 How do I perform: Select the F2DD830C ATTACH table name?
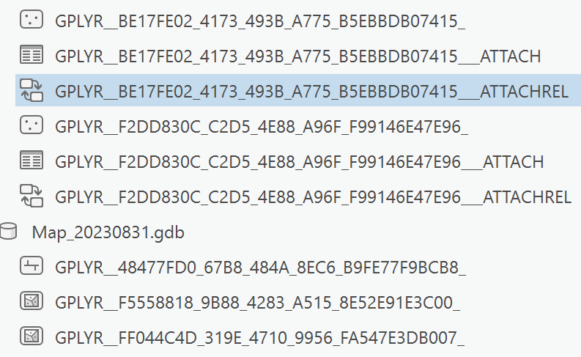pos(300,161)
